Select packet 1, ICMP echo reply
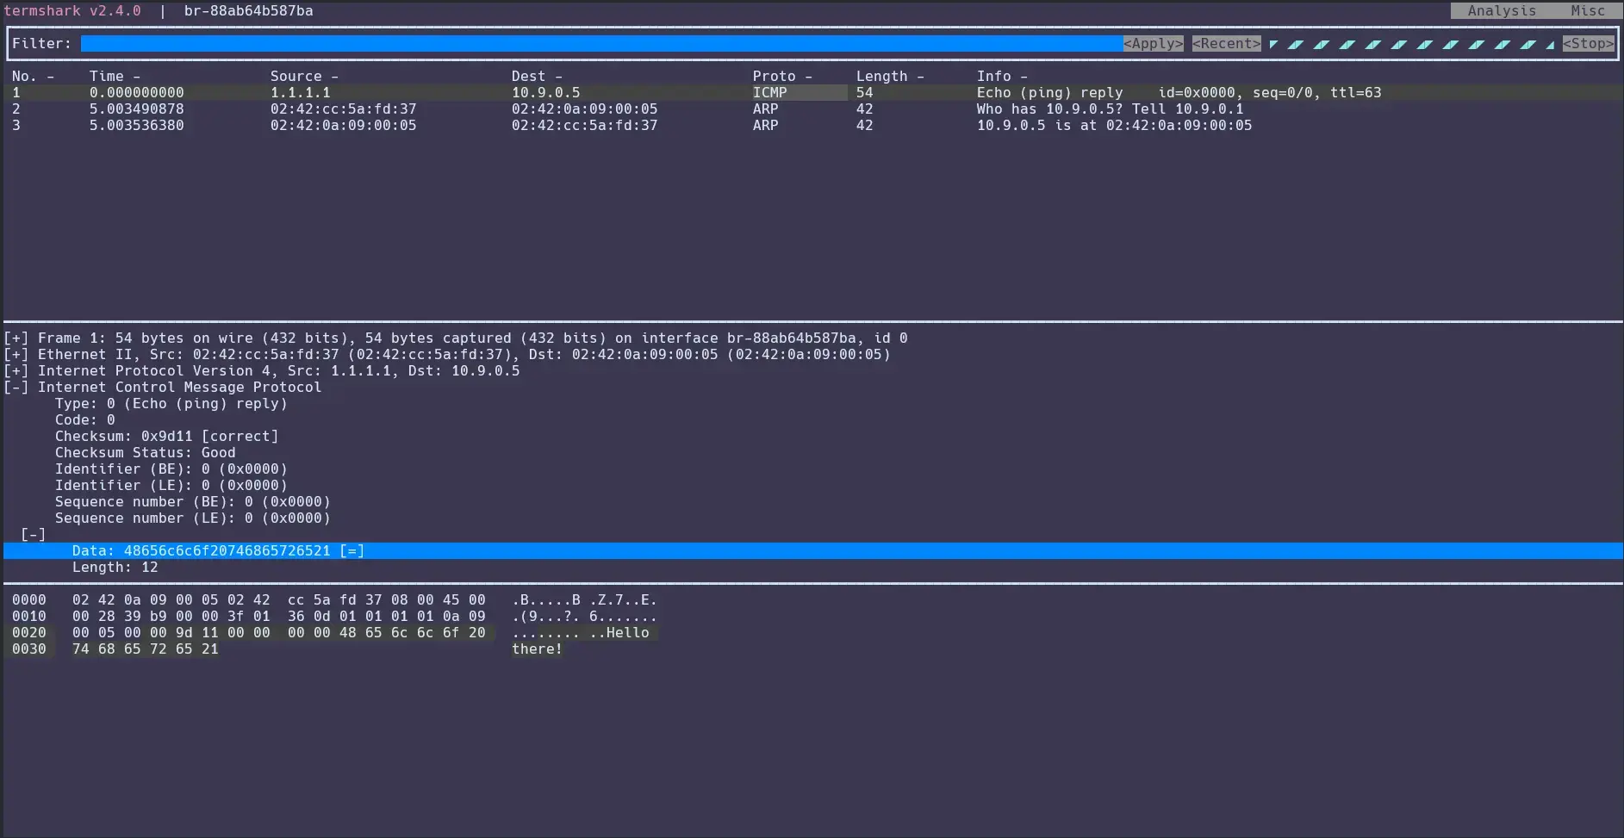The width and height of the screenshot is (1624, 838). click(812, 92)
